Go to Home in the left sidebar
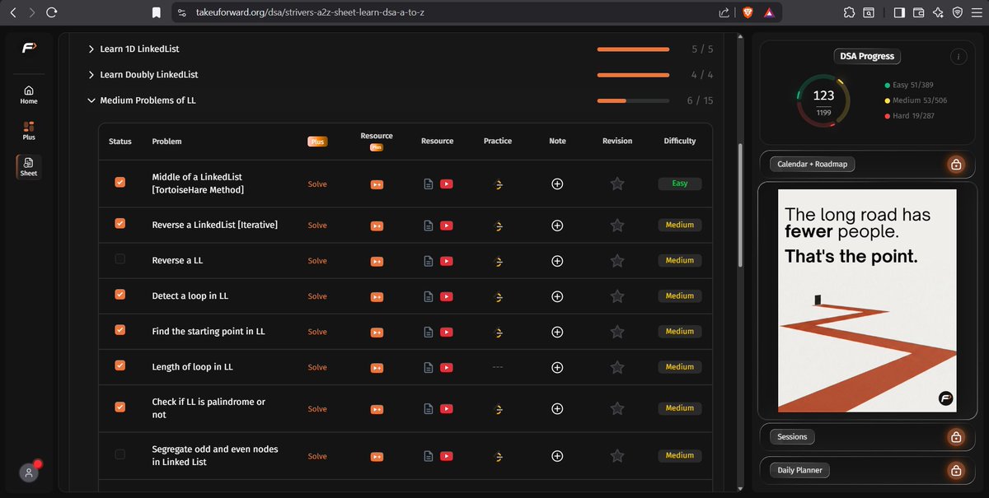989x498 pixels. point(29,95)
